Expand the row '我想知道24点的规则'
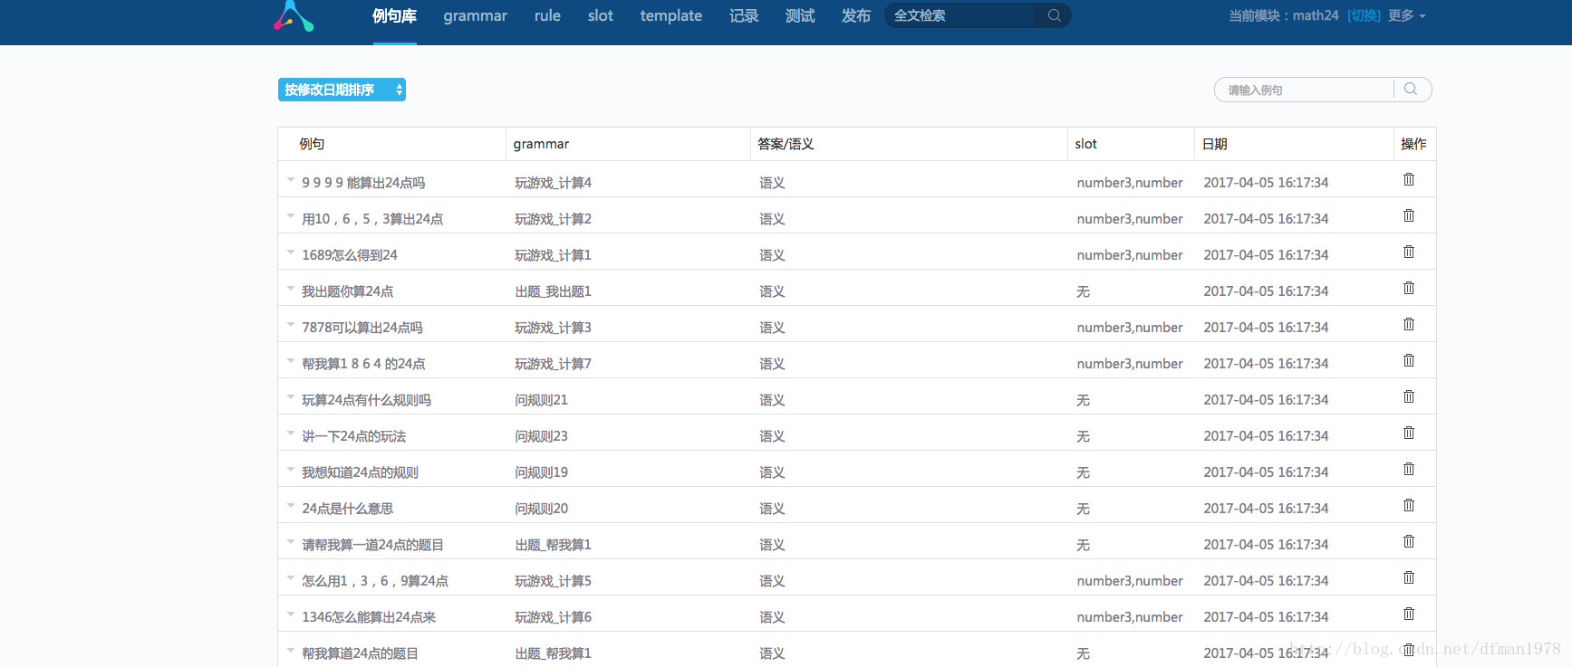The width and height of the screenshot is (1572, 667). (x=291, y=470)
